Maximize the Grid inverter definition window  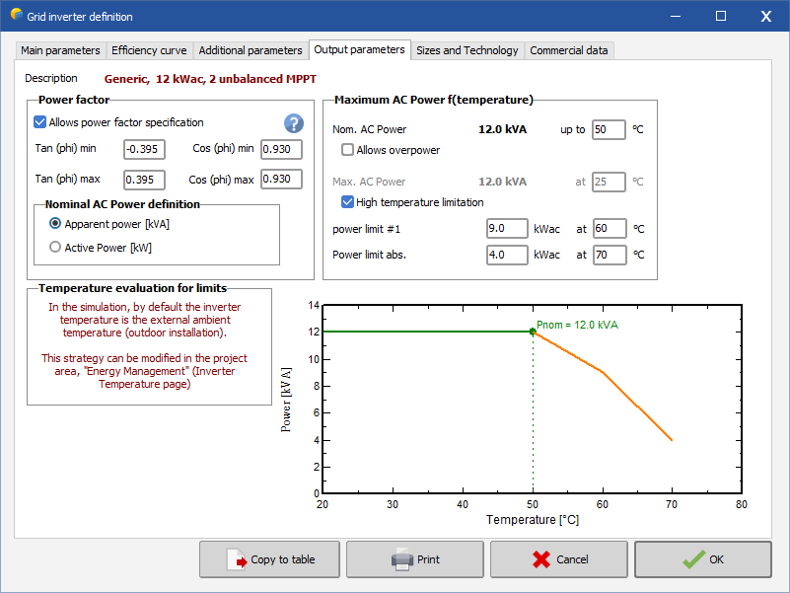(721, 16)
